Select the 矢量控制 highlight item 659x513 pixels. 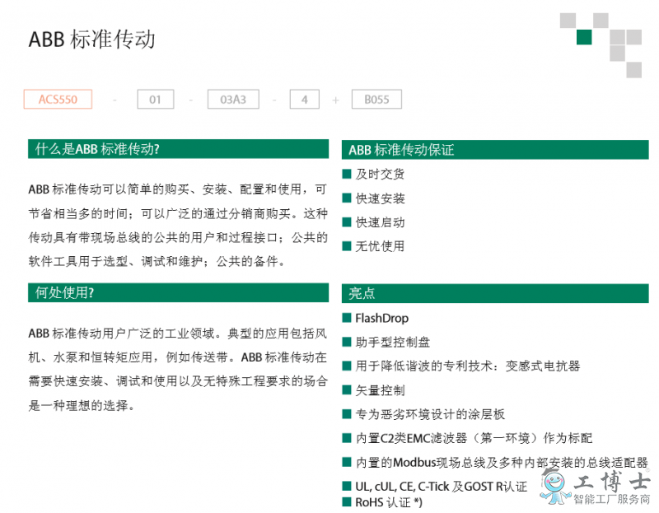pyautogui.click(x=374, y=390)
